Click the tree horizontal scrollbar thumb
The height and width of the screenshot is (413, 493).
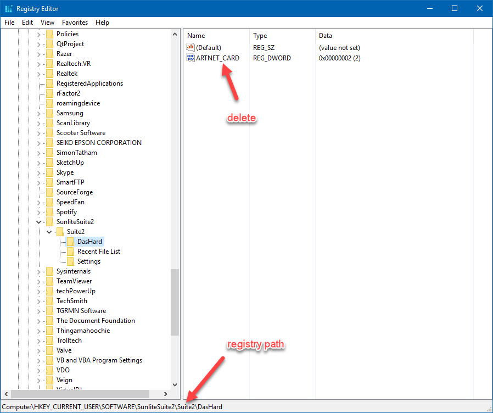pyautogui.click(x=80, y=394)
